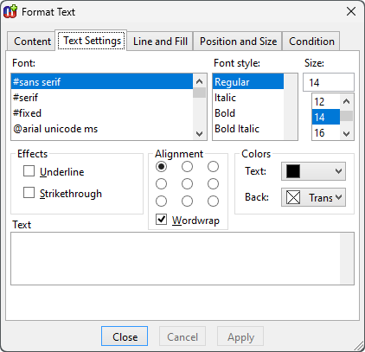The image size is (365, 352).
Task: Choose Bold font style
Action: click(248, 113)
